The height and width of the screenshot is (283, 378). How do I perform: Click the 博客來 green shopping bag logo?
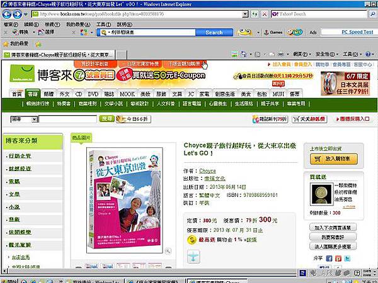pos(22,73)
